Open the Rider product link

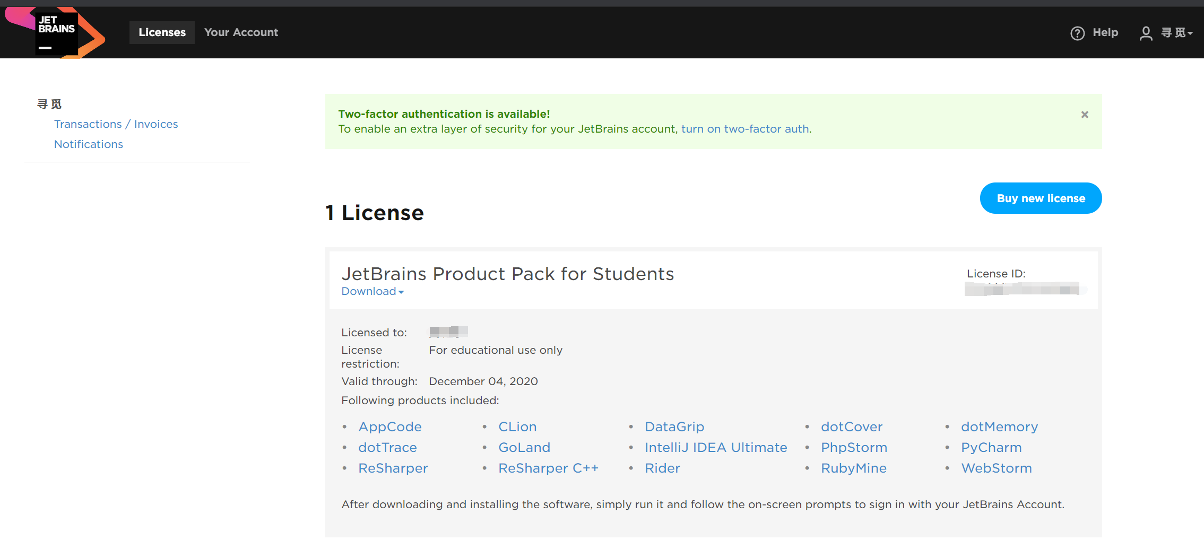pyautogui.click(x=662, y=468)
